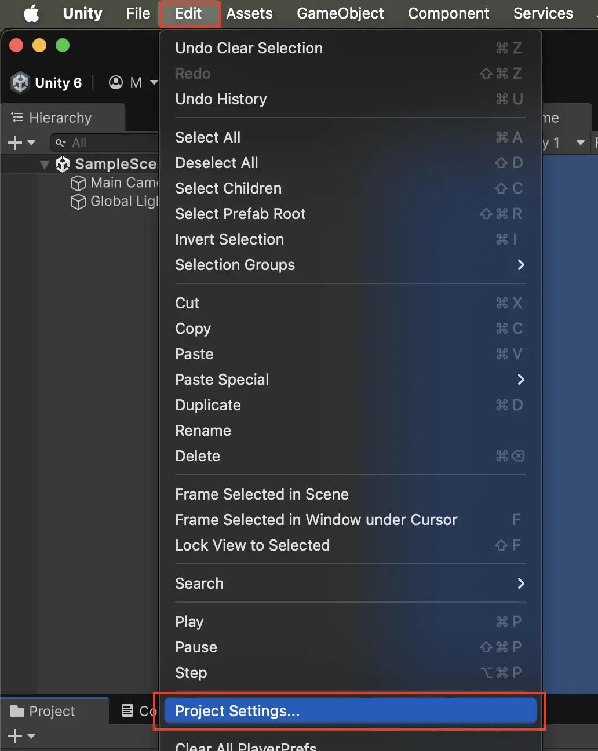Expand the Selection Groups submenu
This screenshot has width=598, height=751.
point(350,265)
